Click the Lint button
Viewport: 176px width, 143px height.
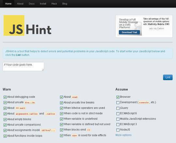pos(168,77)
